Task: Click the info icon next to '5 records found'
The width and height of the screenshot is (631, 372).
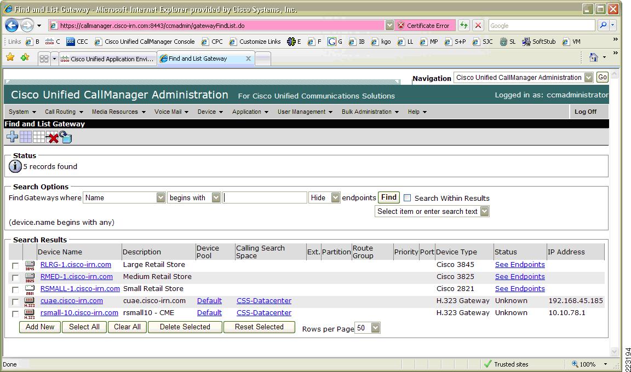Action: click(x=15, y=166)
